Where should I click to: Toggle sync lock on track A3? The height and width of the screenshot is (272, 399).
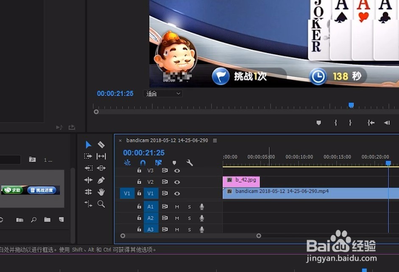pyautogui.click(x=165, y=229)
